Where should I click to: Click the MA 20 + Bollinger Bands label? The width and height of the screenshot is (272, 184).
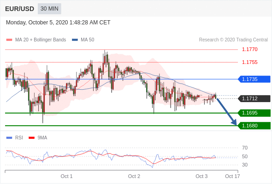tap(41, 40)
